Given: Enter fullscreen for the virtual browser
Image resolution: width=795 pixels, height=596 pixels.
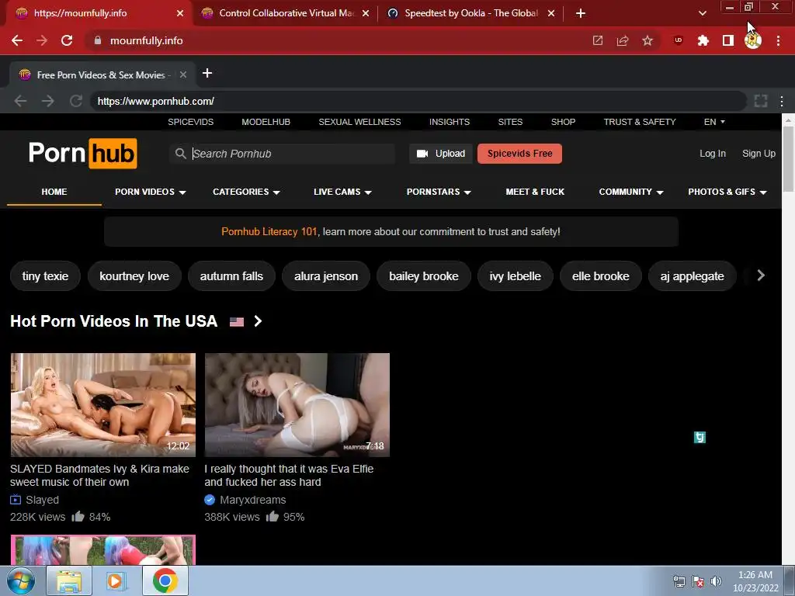Looking at the screenshot, I should [761, 101].
